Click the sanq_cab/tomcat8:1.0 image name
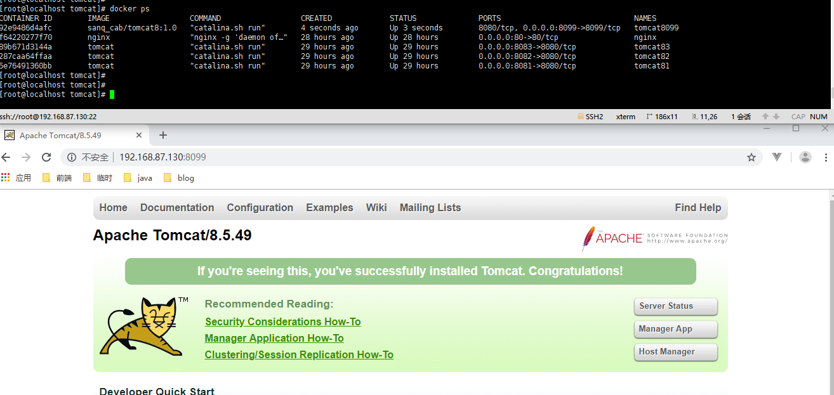The width and height of the screenshot is (834, 395). click(x=132, y=28)
